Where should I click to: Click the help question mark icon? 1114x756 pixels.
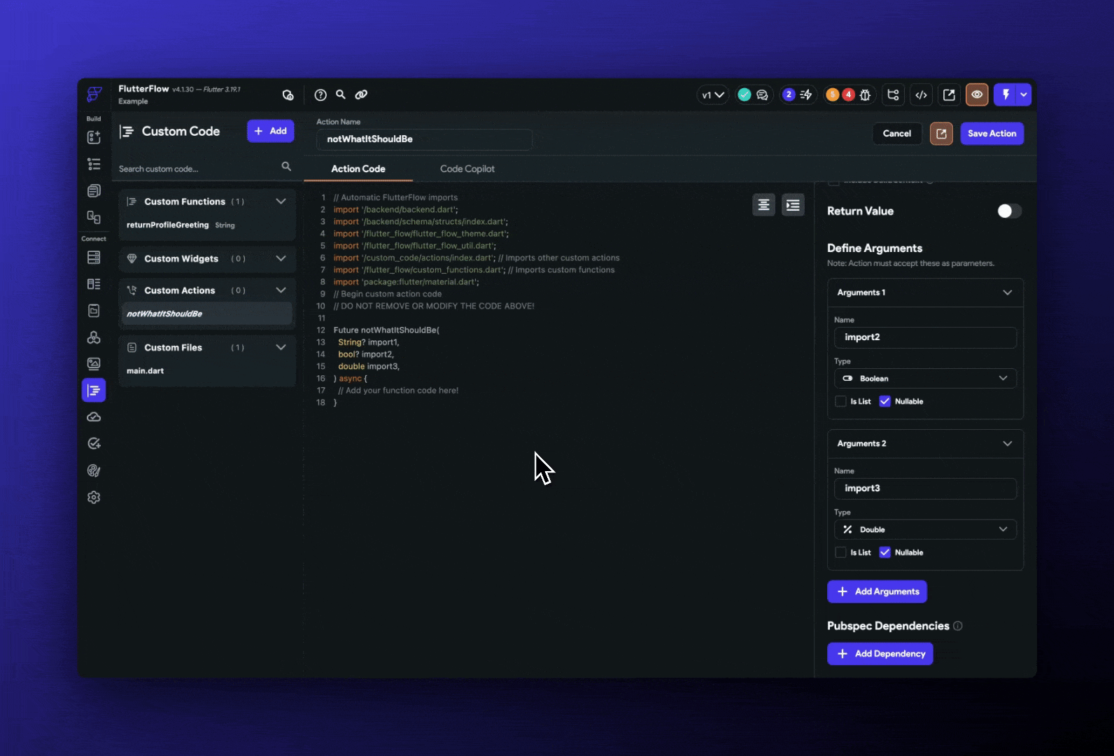(320, 94)
